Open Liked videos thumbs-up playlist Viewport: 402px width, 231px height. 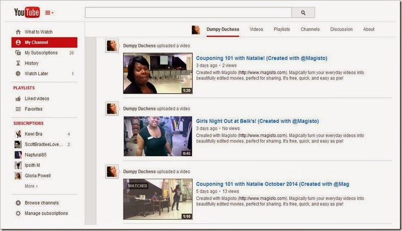18,99
